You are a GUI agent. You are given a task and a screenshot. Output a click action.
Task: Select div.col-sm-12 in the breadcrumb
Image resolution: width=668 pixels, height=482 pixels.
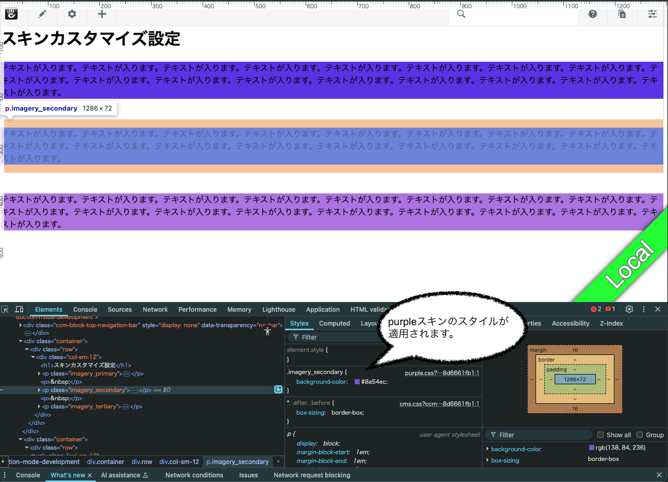[x=179, y=462]
